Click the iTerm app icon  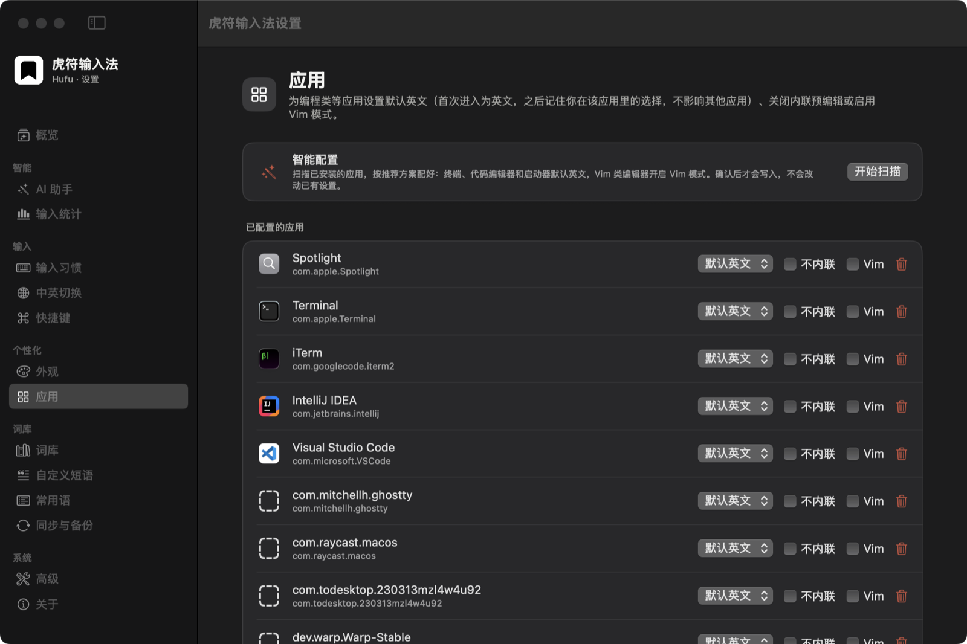click(269, 359)
